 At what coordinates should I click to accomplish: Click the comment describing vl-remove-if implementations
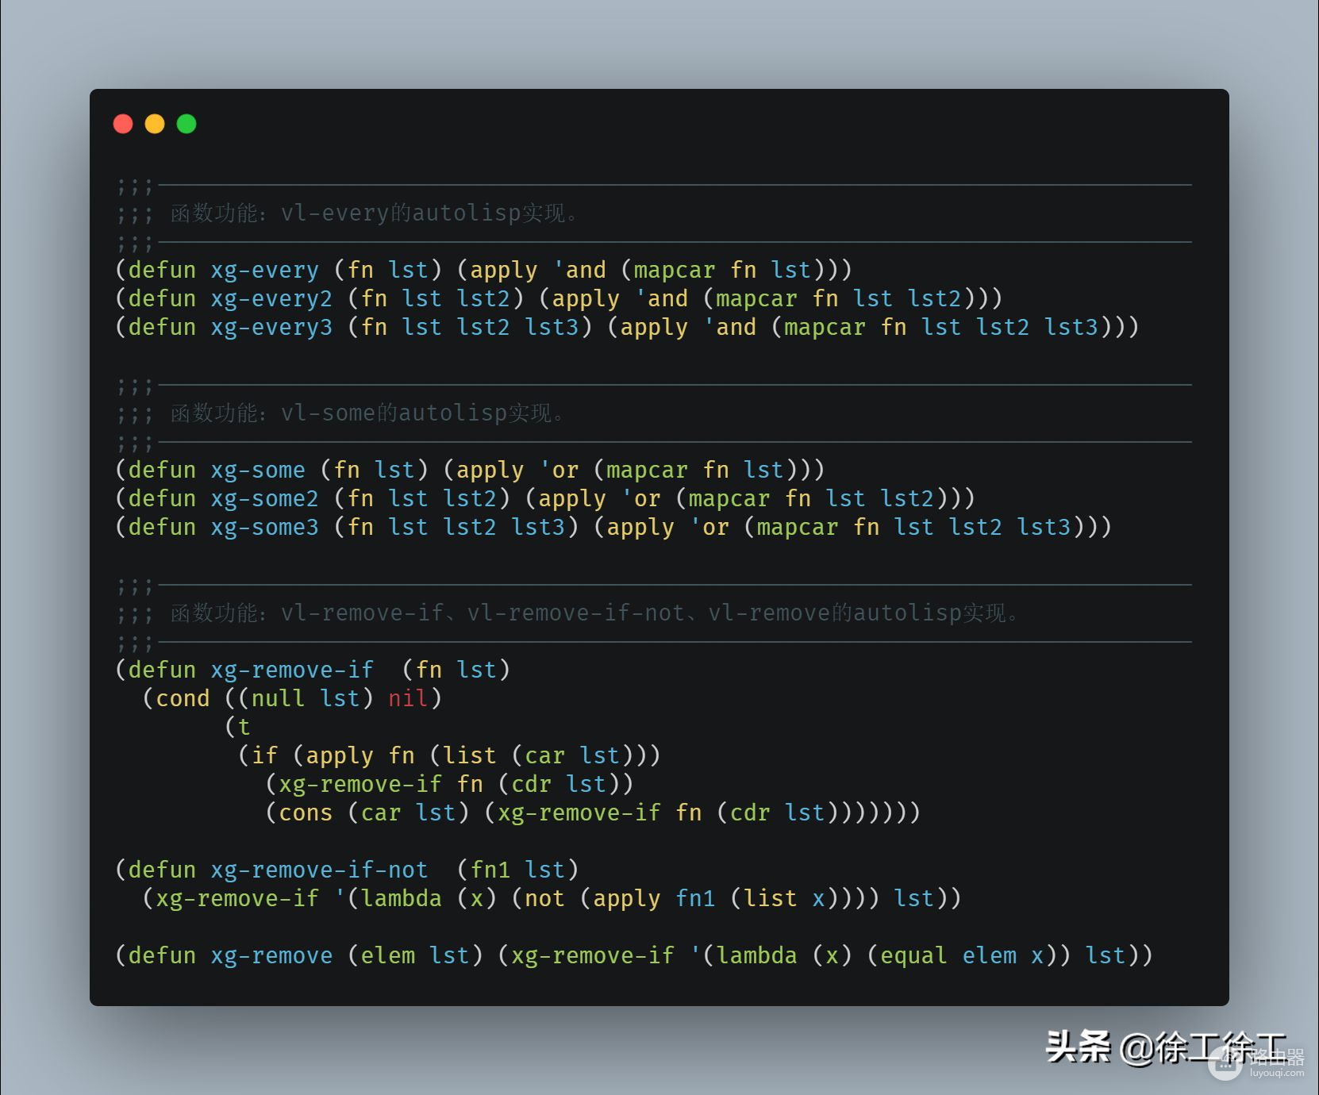[x=567, y=613]
